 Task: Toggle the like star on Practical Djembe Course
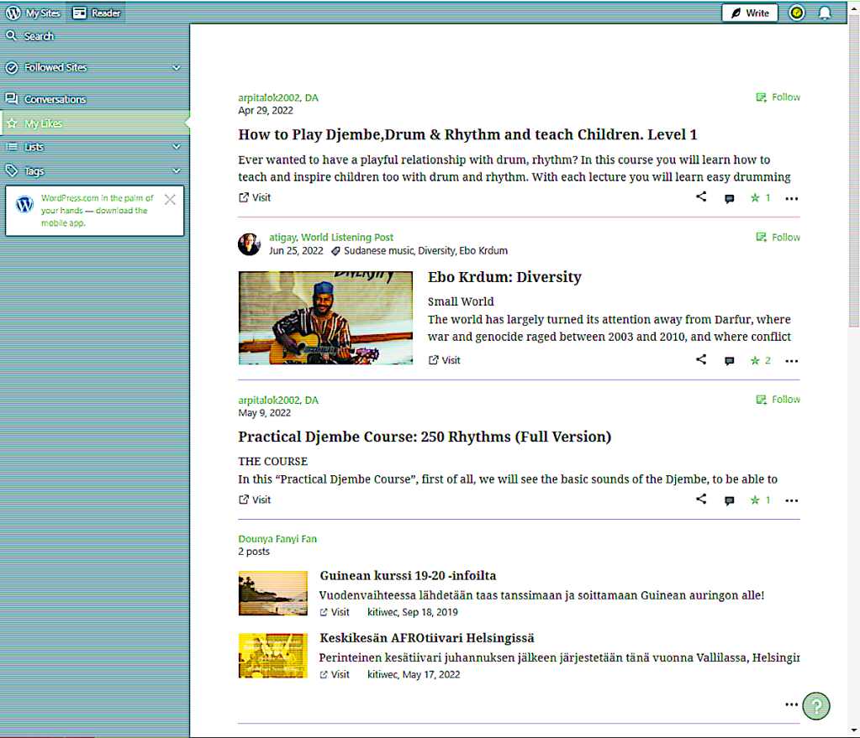[x=755, y=500]
